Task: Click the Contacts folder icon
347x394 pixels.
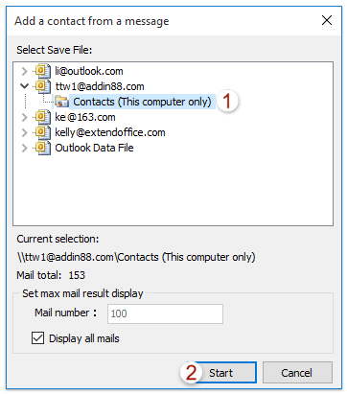Action: coord(61,102)
